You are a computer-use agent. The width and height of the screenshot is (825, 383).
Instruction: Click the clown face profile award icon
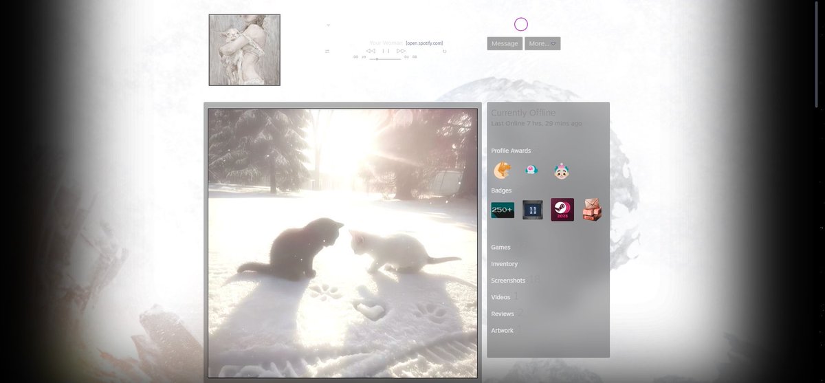click(x=562, y=170)
